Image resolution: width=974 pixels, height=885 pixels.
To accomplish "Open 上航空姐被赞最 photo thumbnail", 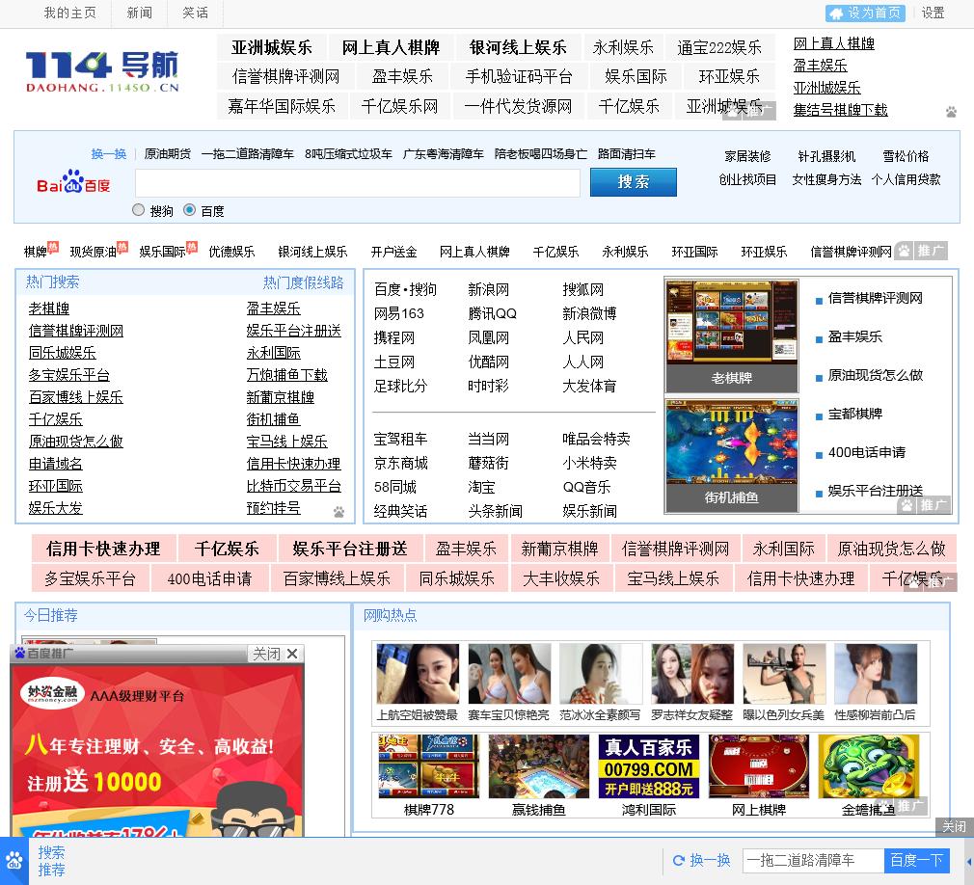I will (x=418, y=674).
